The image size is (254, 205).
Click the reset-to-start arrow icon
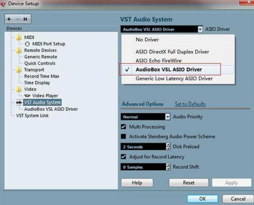click(x=25, y=19)
